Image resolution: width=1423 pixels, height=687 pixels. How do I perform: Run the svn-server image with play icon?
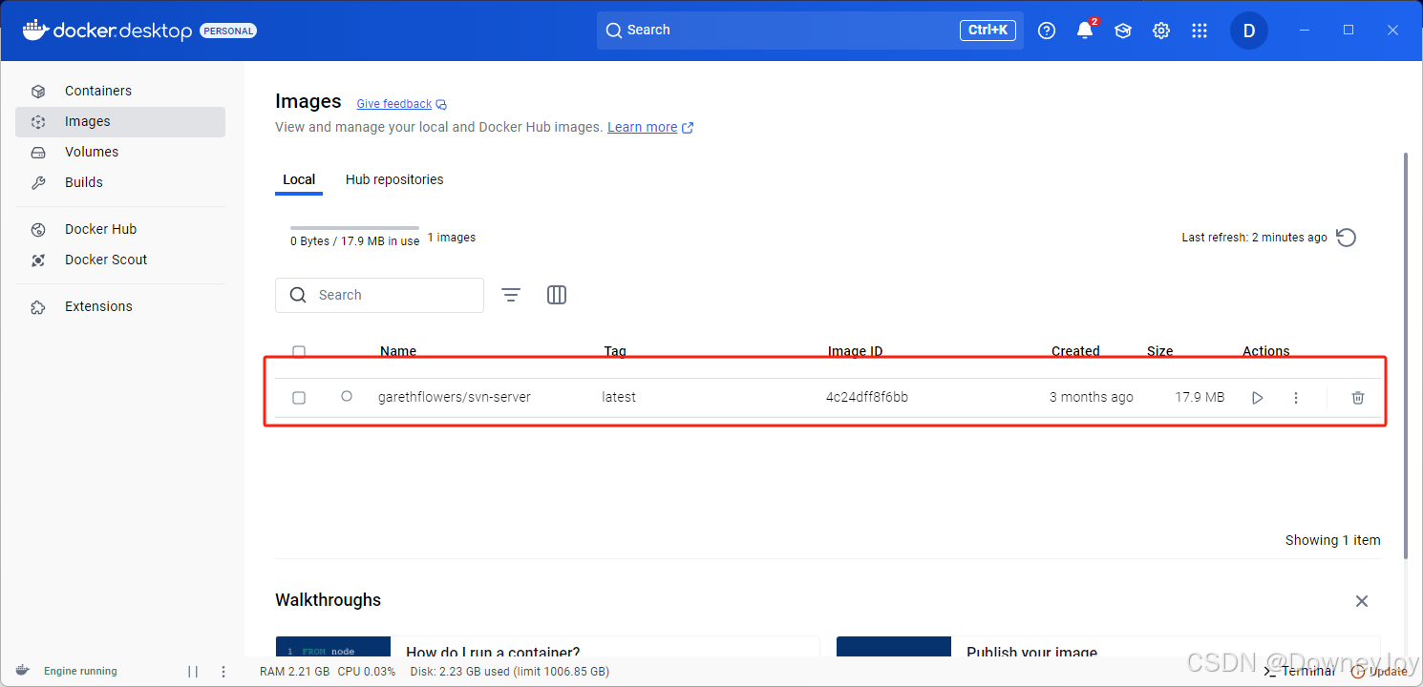coord(1258,398)
